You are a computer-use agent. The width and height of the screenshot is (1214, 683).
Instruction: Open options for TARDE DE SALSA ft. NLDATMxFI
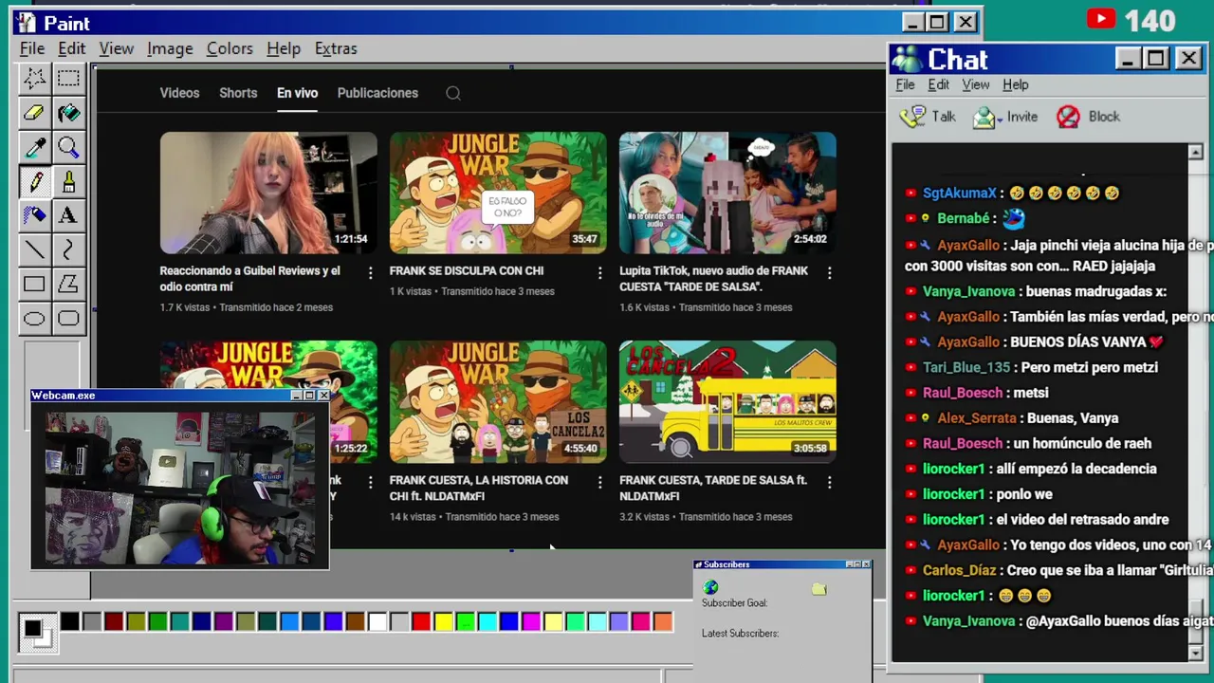(x=829, y=482)
